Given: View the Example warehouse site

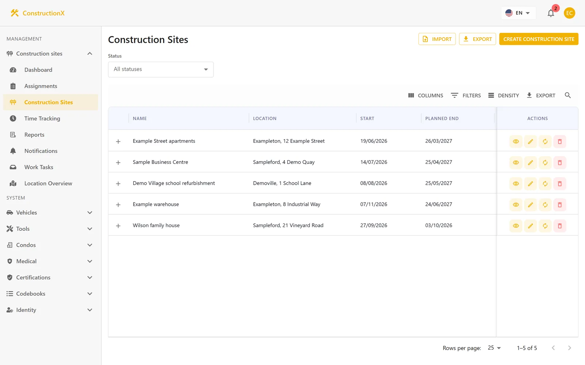Looking at the screenshot, I should (x=516, y=205).
